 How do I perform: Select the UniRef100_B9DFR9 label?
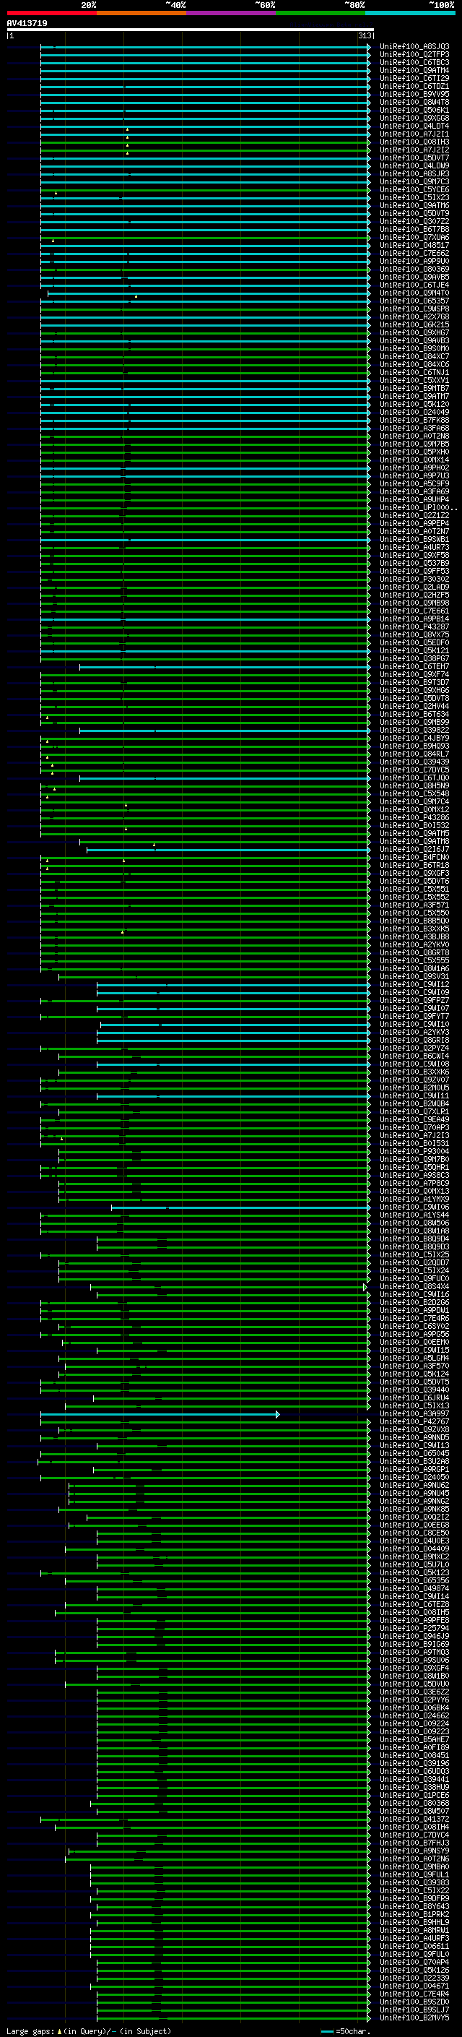coord(414,1898)
